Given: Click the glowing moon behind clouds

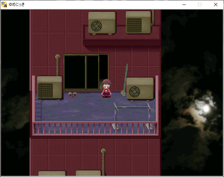Looking at the screenshot, I should tap(206, 109).
